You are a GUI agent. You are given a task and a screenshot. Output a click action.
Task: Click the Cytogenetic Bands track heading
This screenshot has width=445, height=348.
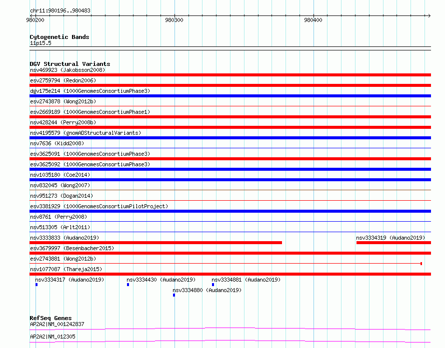tap(59, 37)
